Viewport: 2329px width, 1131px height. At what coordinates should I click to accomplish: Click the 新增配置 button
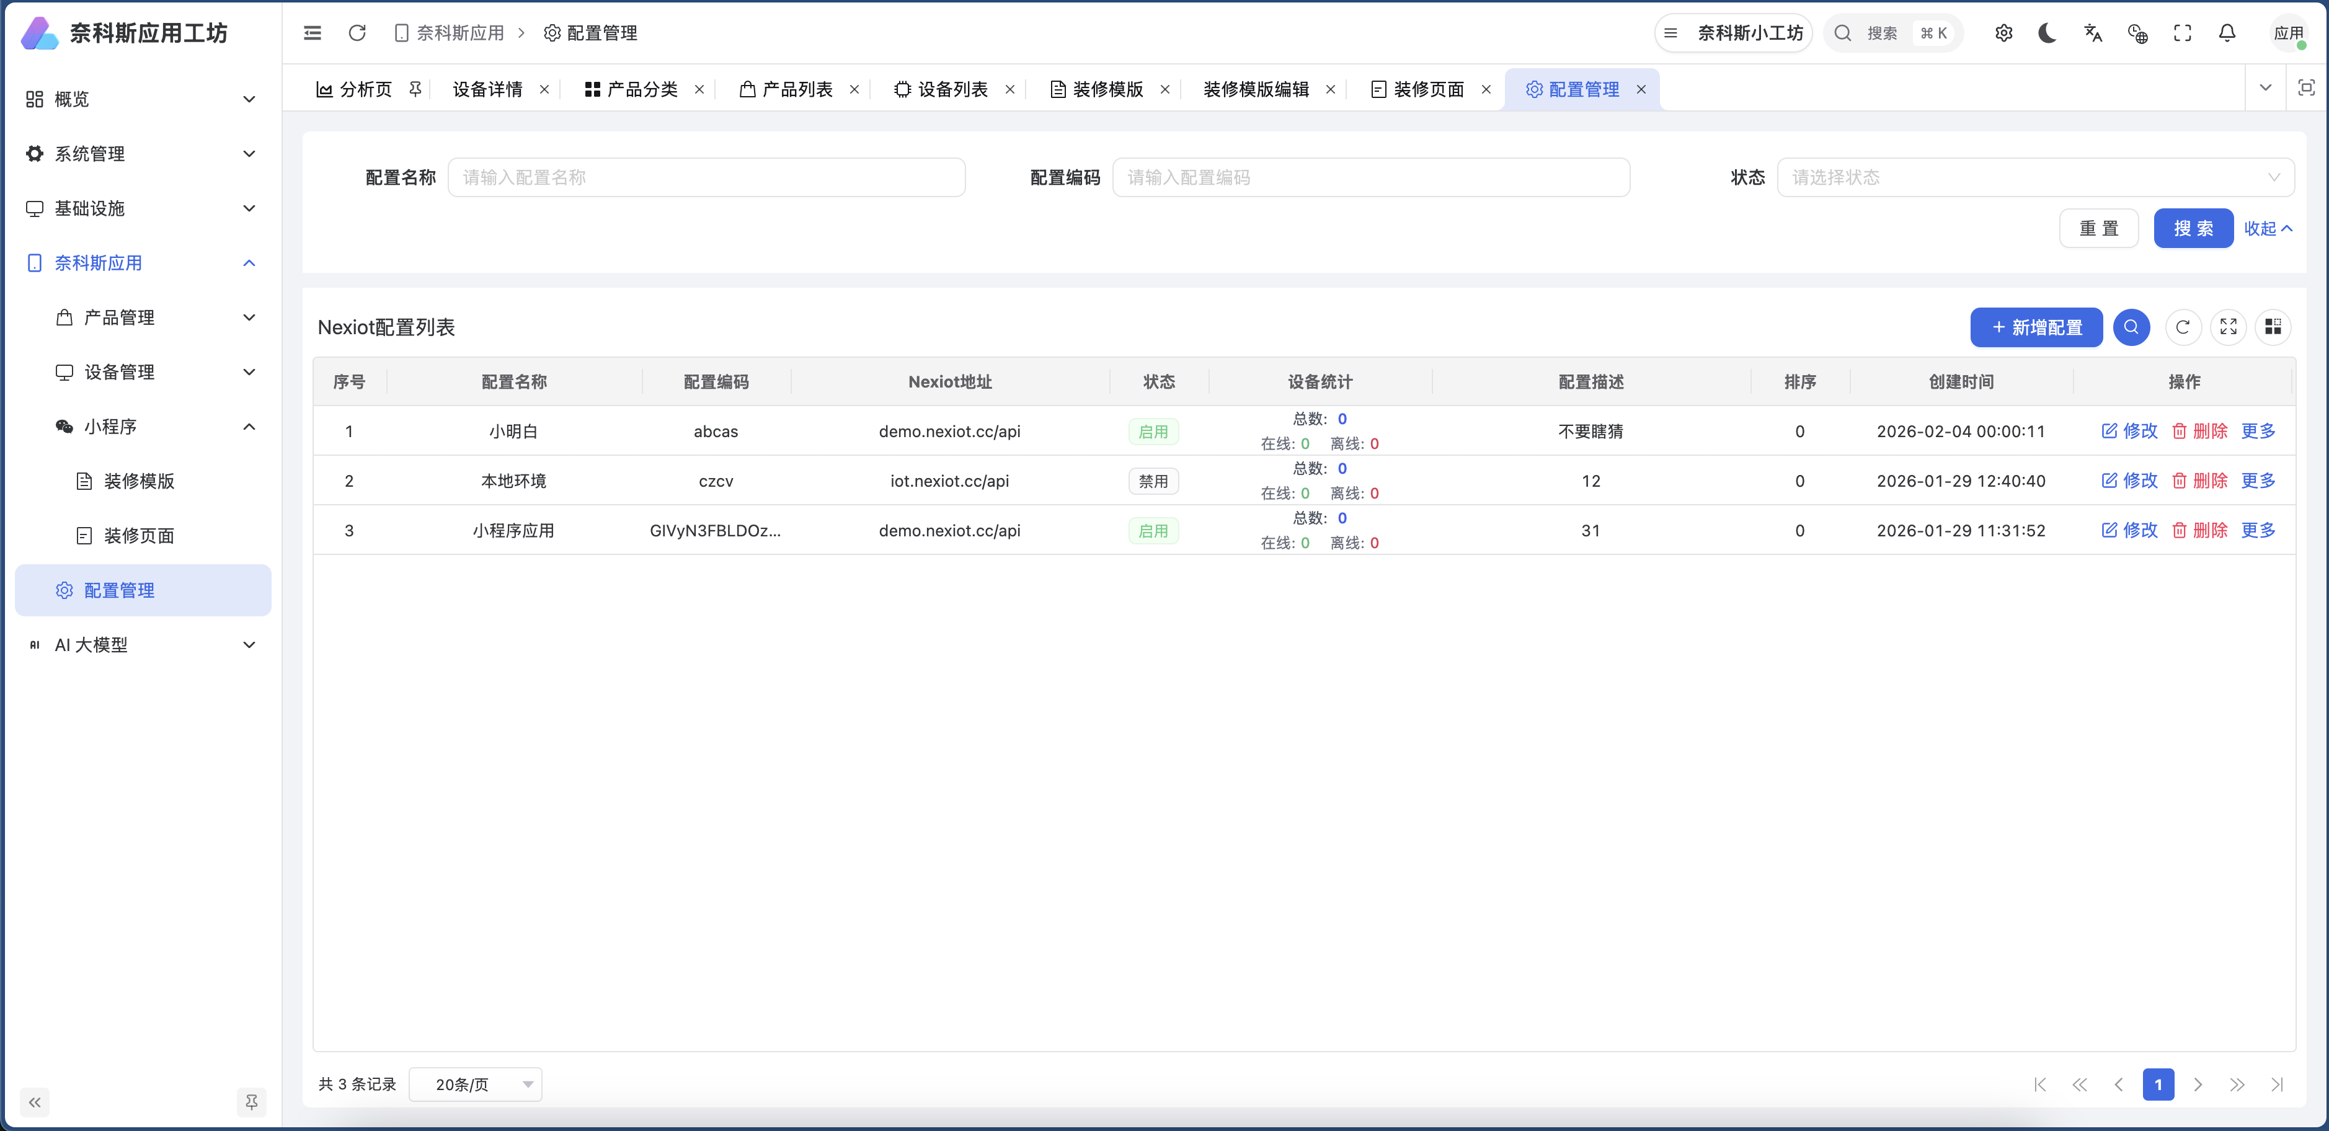tap(2036, 327)
